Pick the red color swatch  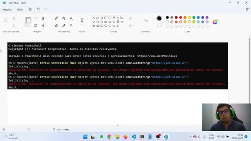click(180, 17)
